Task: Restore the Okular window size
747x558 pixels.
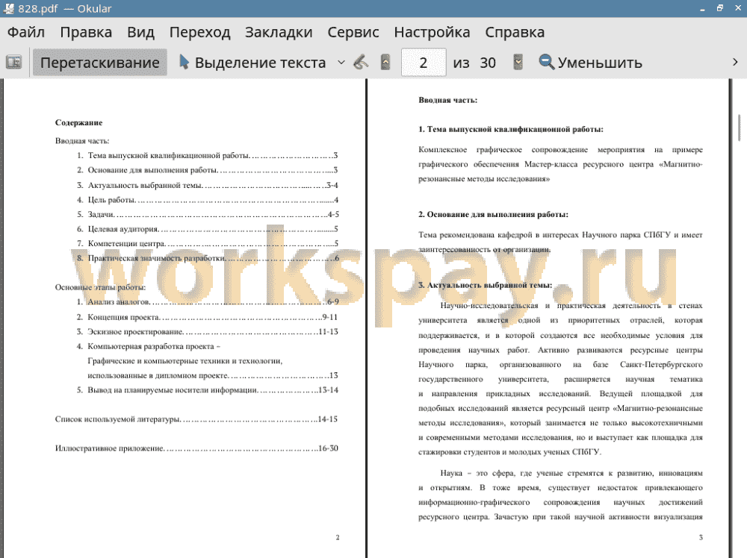Action: click(x=720, y=8)
